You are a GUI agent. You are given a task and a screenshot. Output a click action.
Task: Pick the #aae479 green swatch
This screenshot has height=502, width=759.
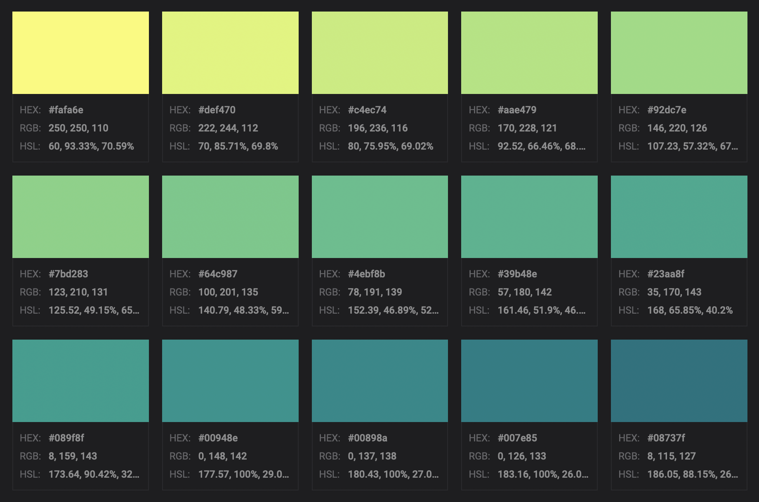529,53
